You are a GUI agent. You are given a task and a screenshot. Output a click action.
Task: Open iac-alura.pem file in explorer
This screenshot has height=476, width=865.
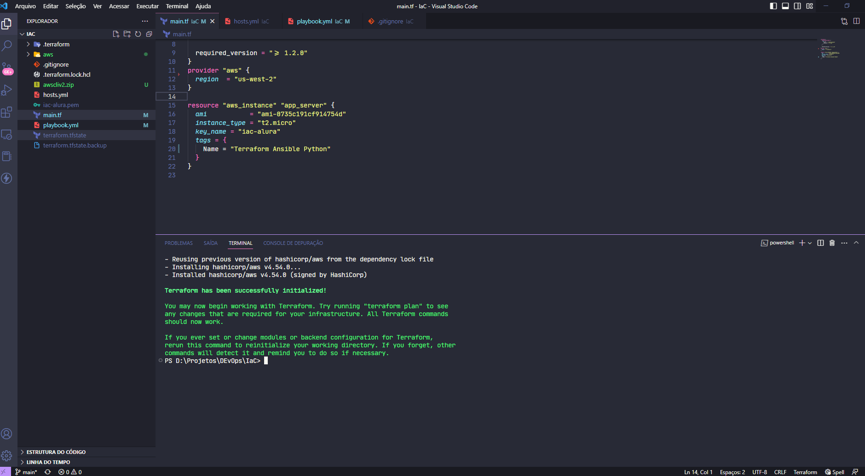coord(86,105)
